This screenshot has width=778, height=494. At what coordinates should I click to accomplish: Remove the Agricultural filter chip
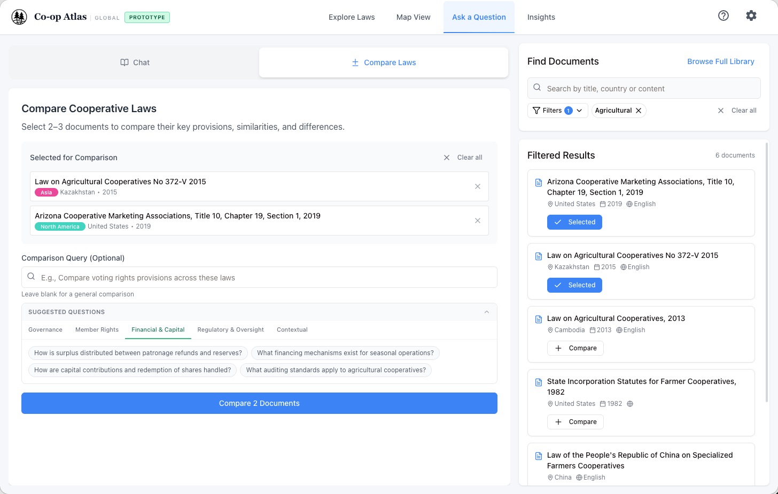[639, 110]
